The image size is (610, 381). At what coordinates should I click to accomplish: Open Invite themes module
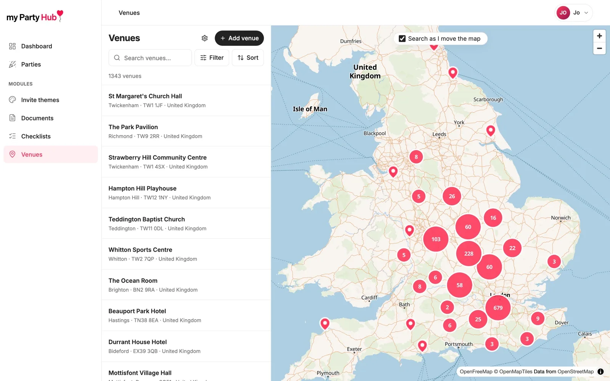[x=51, y=100]
